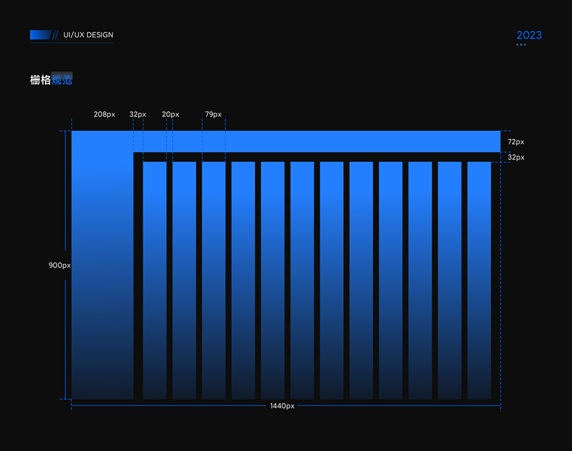
Task: Click the top blue header bar of the grid
Action: tap(286, 141)
